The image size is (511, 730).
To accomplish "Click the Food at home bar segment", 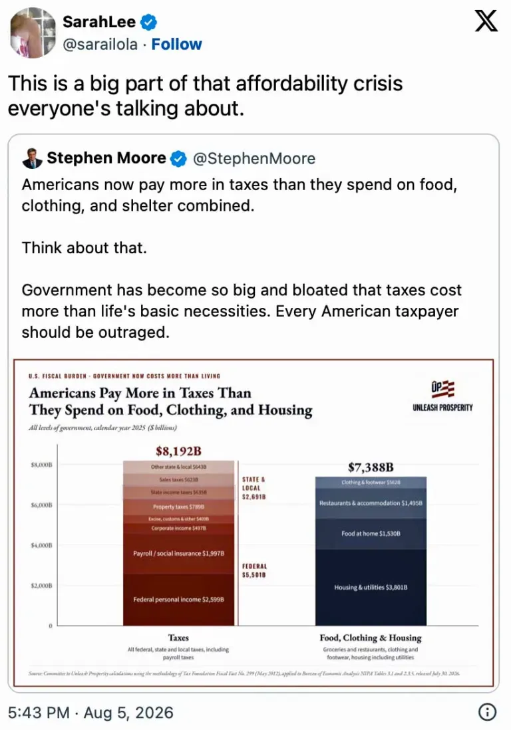I will click(371, 534).
